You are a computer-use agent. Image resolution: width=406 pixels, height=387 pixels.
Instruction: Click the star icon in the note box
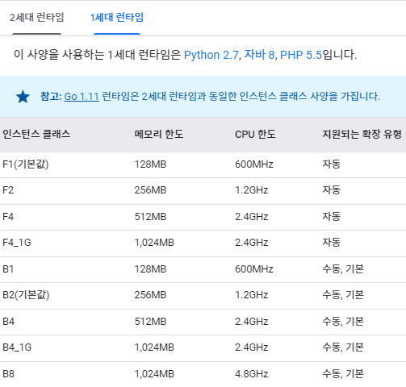point(23,97)
